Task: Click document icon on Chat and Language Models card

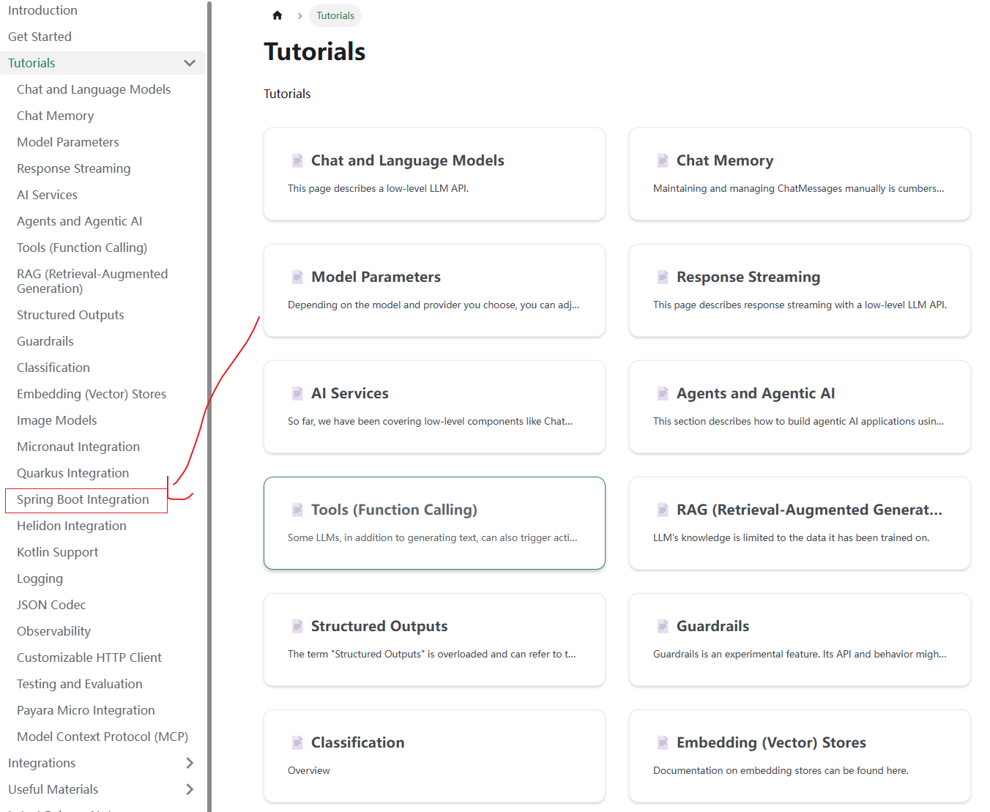Action: coord(297,160)
